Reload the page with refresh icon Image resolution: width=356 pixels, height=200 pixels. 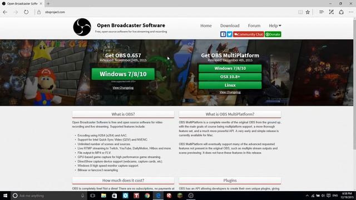(x=26, y=12)
